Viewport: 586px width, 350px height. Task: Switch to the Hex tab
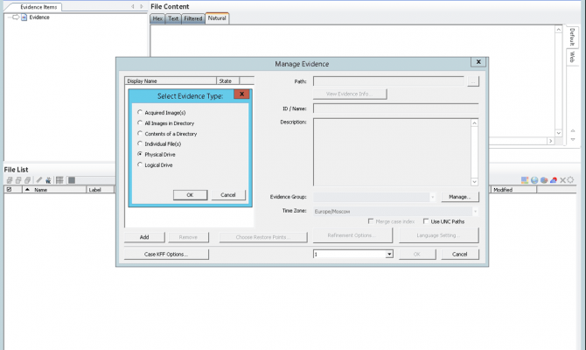point(157,18)
